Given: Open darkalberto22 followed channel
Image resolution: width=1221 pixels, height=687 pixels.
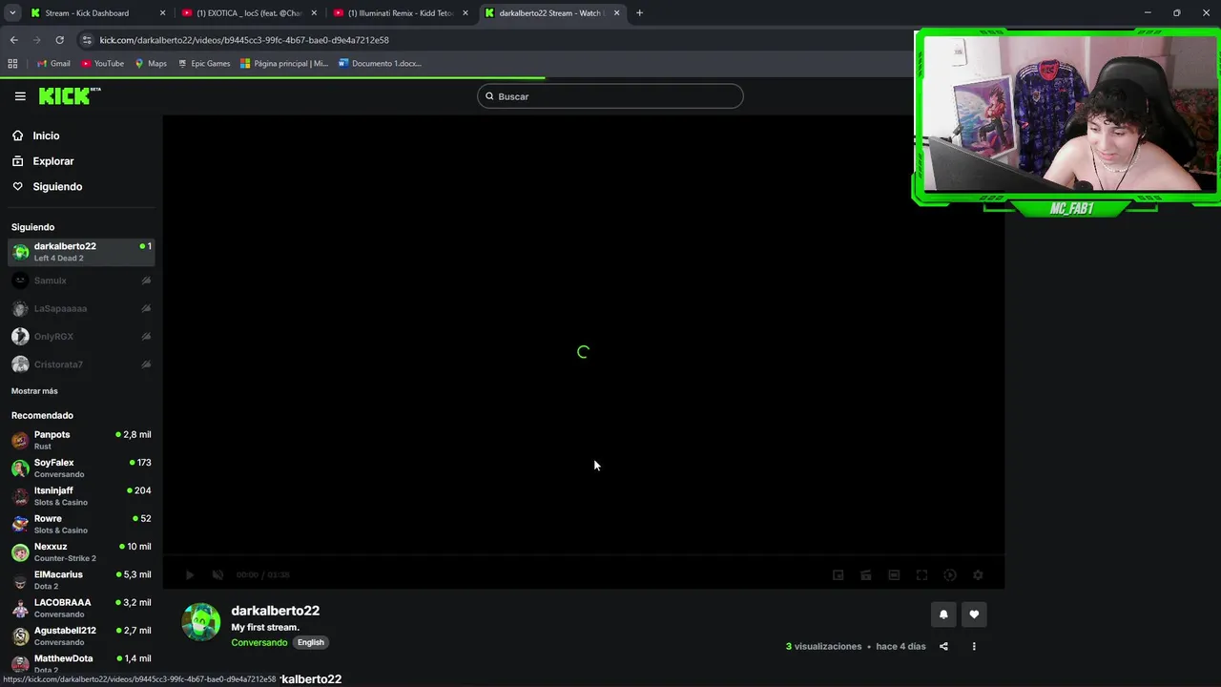Looking at the screenshot, I should tap(81, 252).
